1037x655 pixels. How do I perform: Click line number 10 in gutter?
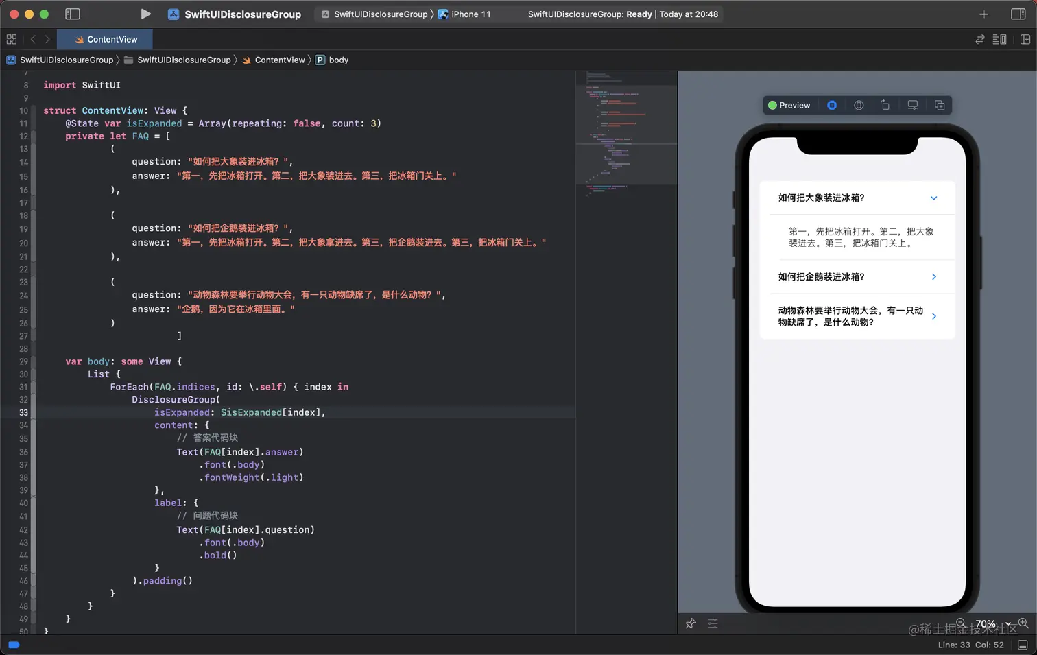click(23, 110)
